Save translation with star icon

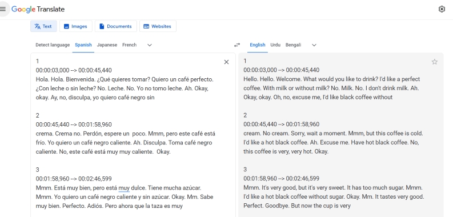coord(435,62)
